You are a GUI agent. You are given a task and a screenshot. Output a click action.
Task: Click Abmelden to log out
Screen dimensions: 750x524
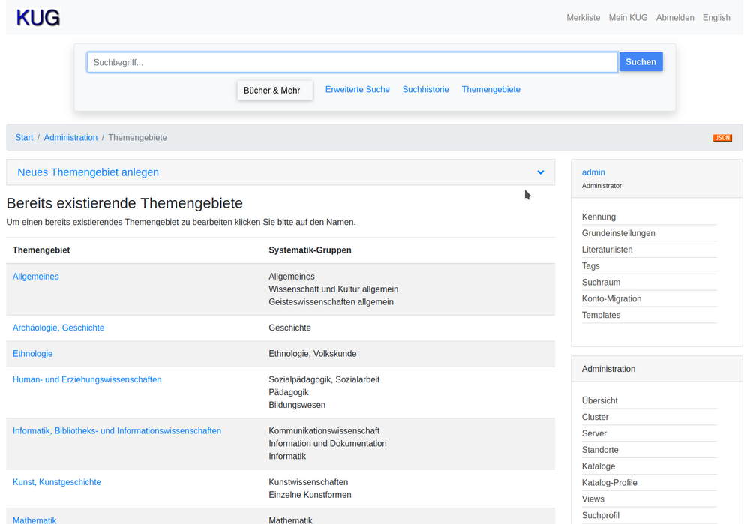[675, 18]
